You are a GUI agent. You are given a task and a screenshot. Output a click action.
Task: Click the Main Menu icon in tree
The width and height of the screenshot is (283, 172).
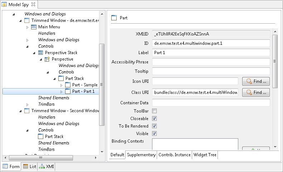[x=34, y=27]
